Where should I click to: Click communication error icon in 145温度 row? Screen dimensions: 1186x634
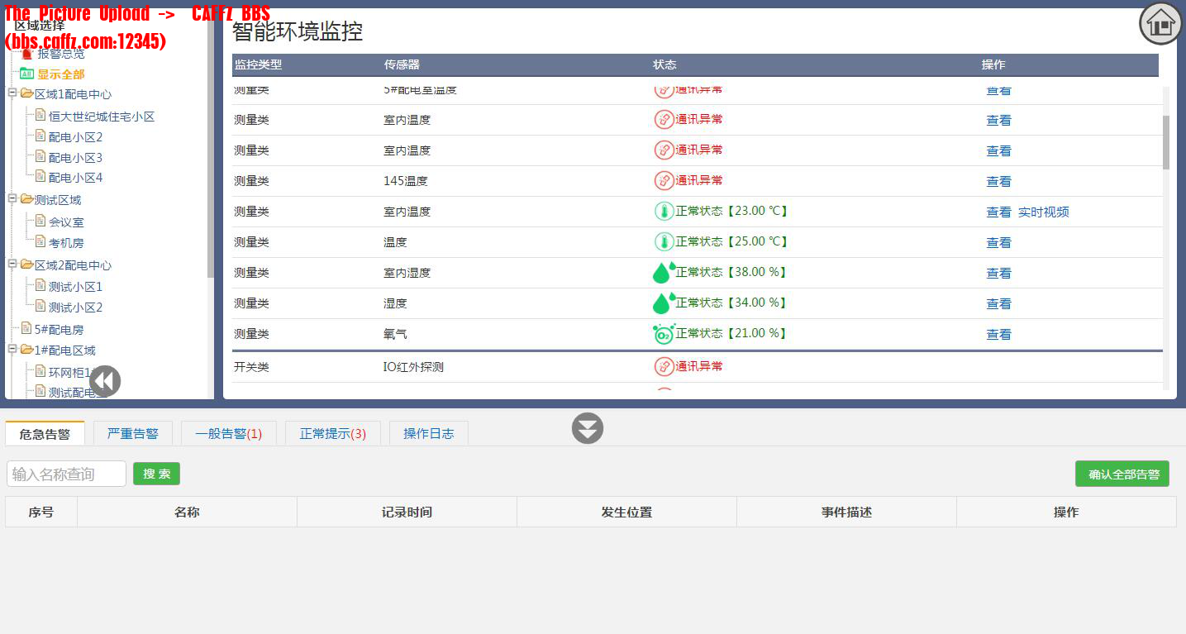point(664,180)
